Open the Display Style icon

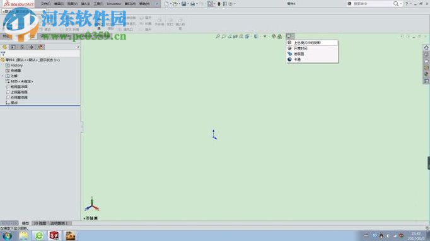[x=255, y=36]
